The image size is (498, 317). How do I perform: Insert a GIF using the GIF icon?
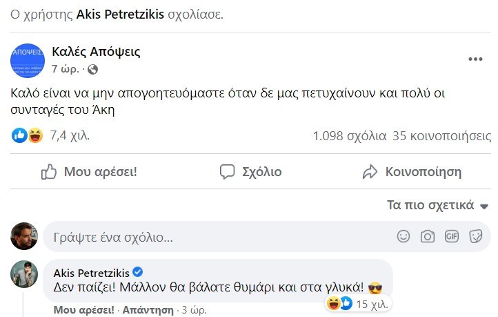[452, 236]
